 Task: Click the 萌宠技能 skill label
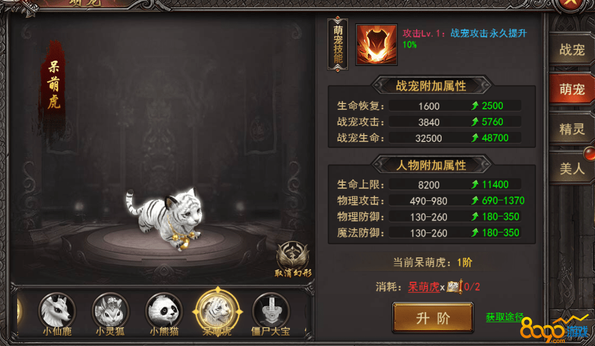(x=338, y=45)
